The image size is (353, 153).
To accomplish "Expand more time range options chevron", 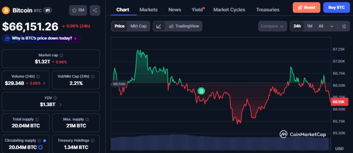I will pos(332,26).
